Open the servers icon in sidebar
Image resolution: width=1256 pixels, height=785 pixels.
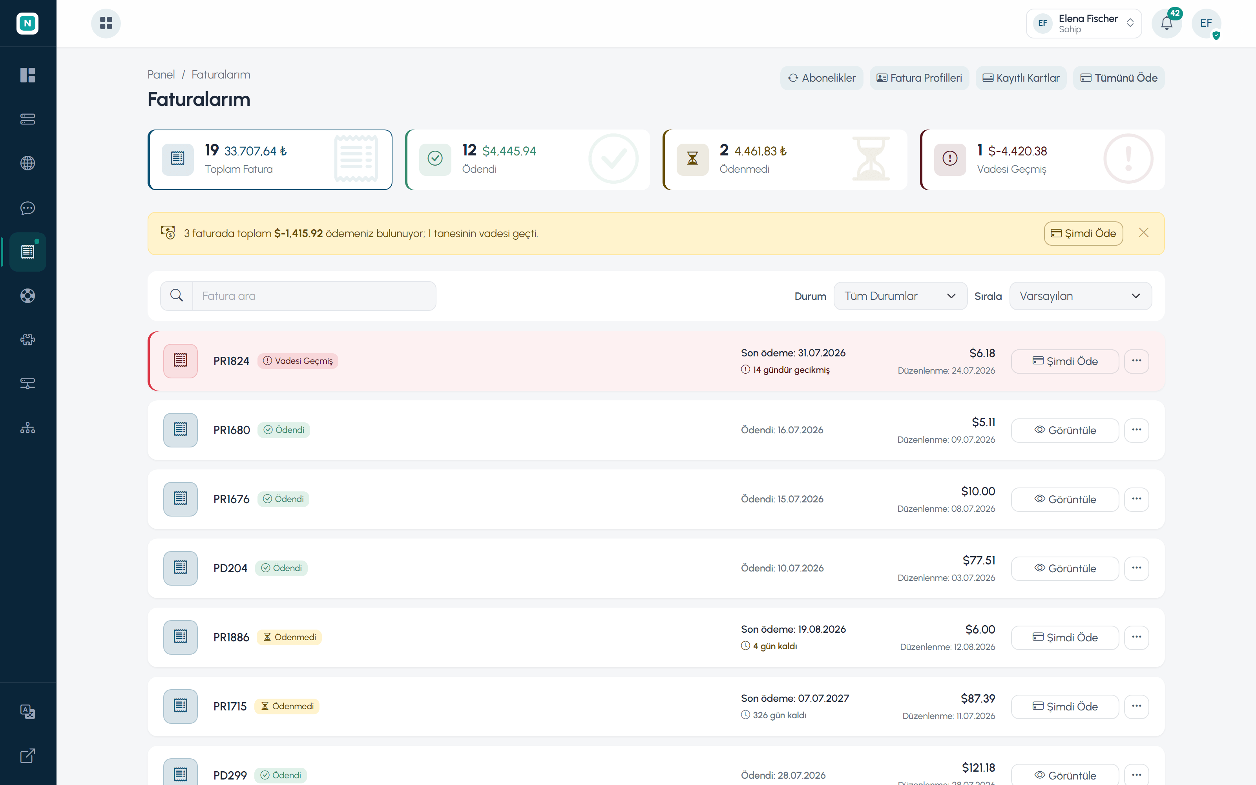click(x=27, y=119)
